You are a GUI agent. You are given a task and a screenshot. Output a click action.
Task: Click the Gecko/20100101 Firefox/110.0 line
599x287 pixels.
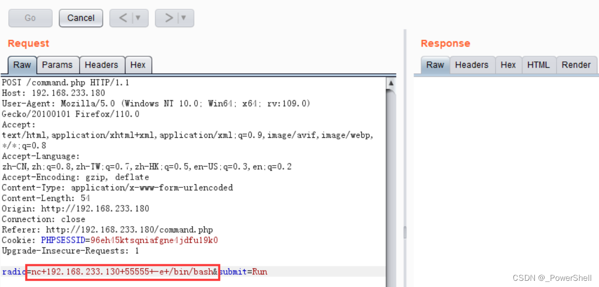pos(71,114)
